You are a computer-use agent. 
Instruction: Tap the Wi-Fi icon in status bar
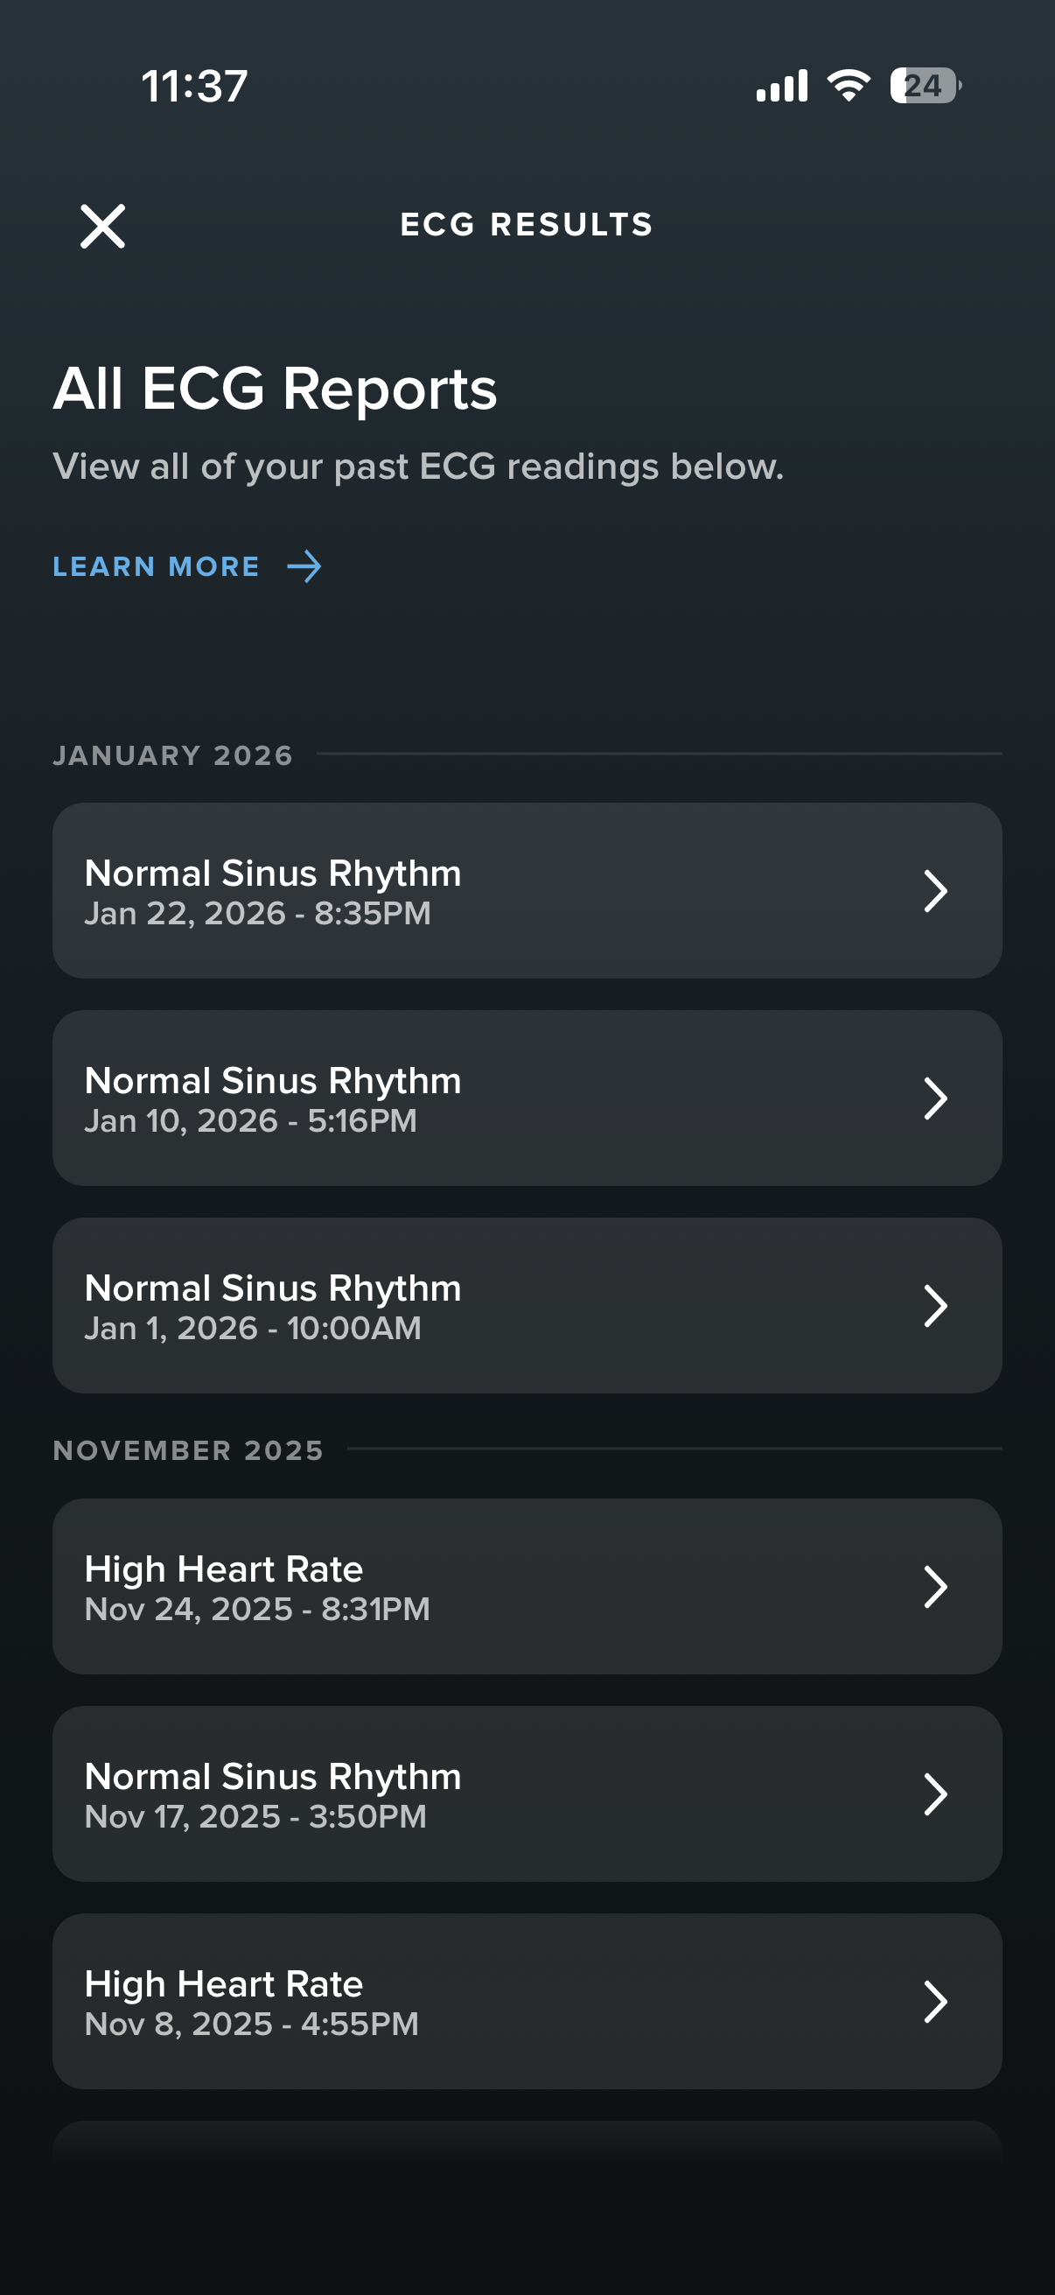coord(849,86)
